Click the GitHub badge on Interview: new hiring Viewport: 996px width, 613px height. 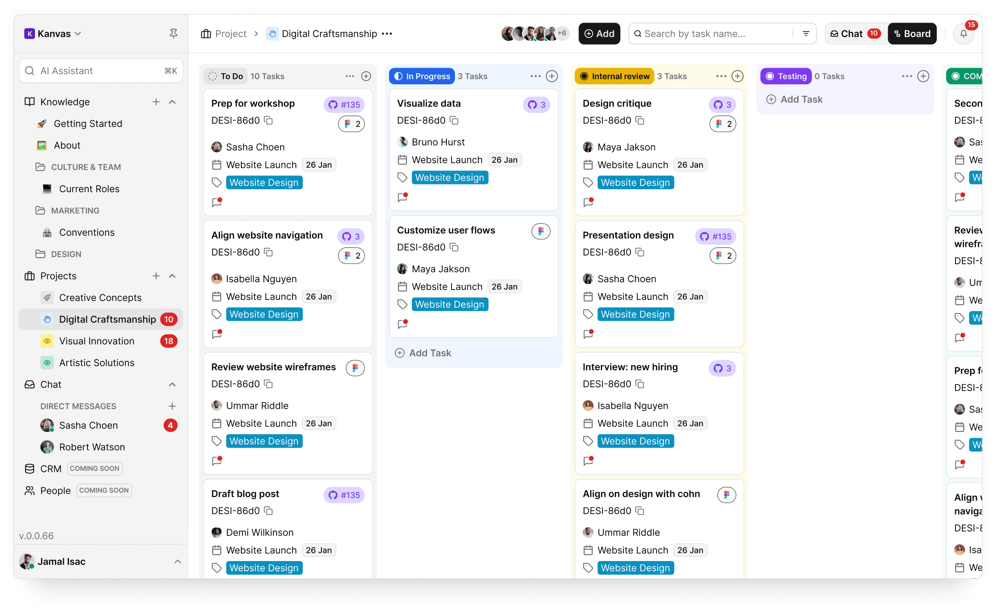722,368
